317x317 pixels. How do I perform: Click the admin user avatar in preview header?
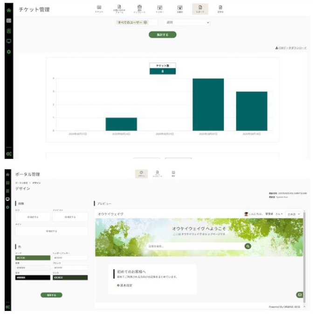[x=246, y=213]
